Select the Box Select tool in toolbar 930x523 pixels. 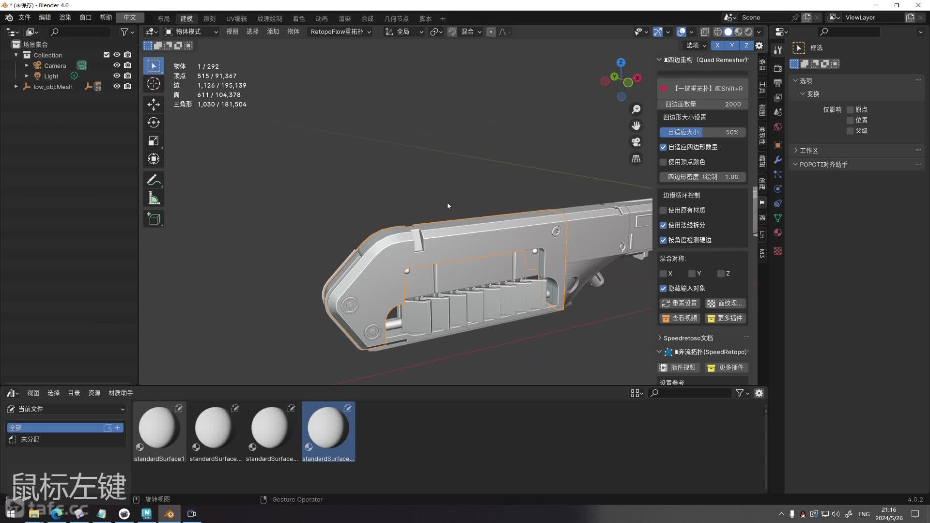(x=154, y=66)
